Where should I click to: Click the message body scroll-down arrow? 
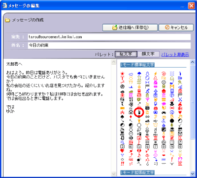(114, 174)
